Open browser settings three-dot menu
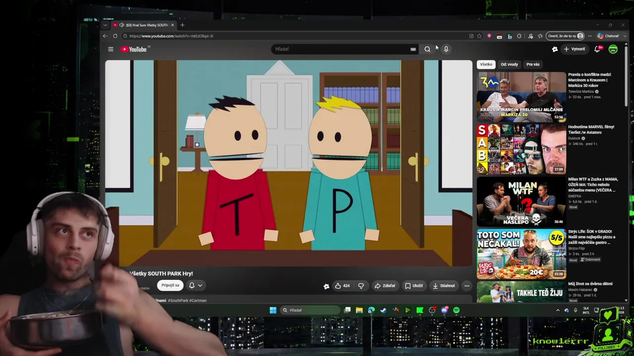Image resolution: width=634 pixels, height=356 pixels. 590,36
